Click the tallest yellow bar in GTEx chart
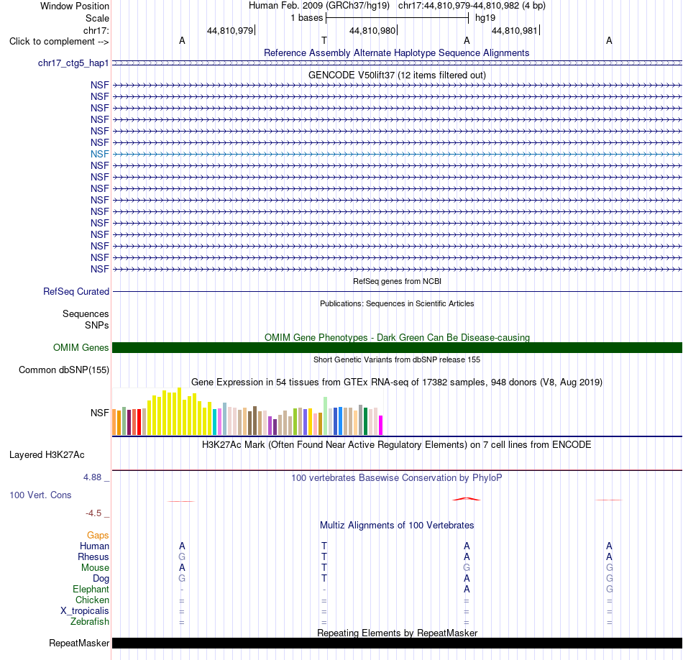 click(179, 411)
